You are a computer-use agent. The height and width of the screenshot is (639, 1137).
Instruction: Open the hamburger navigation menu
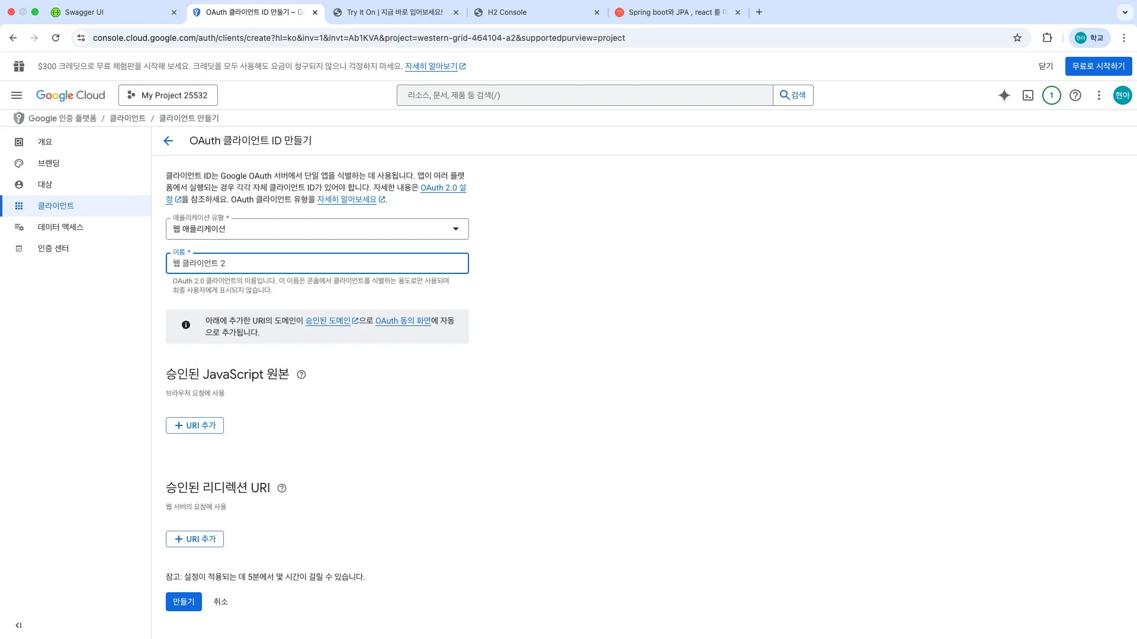click(x=17, y=95)
